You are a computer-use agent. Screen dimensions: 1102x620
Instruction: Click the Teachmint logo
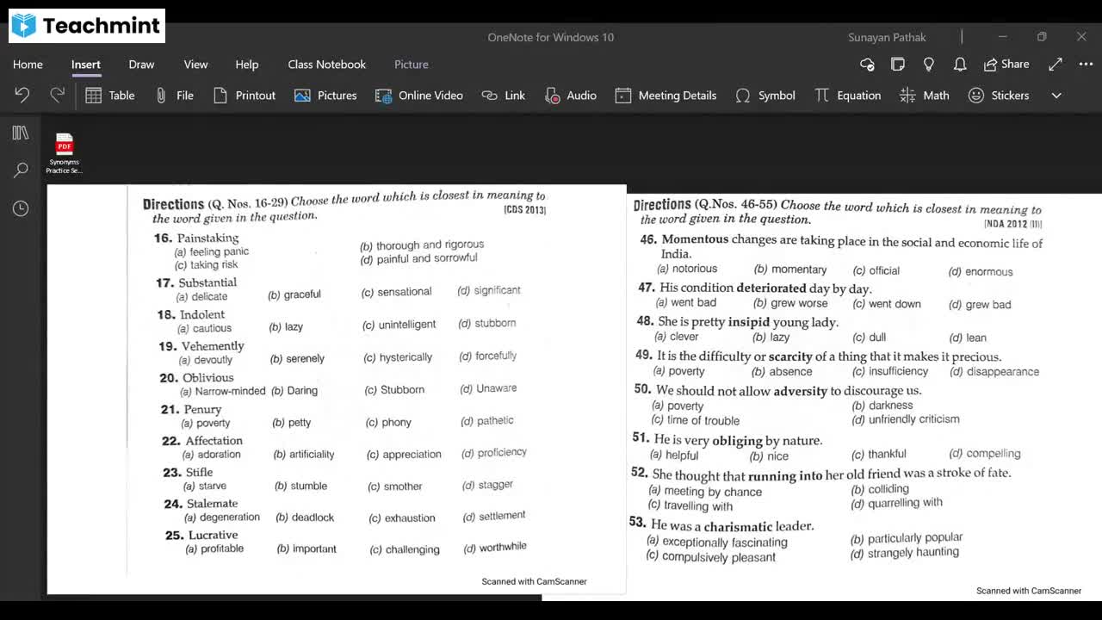pos(87,26)
